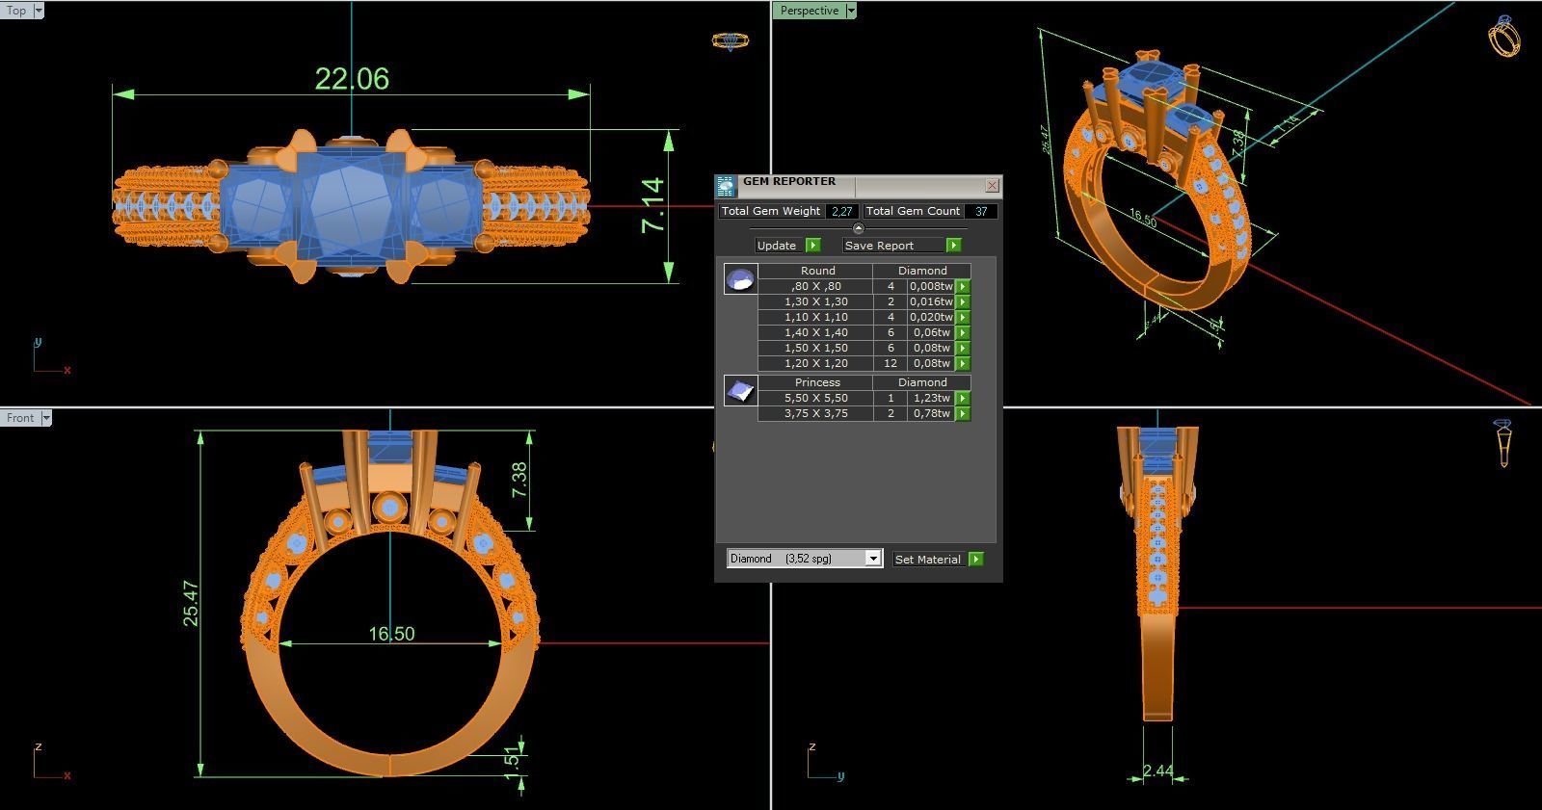
Task: Click the 0,020tw weight cell
Action: (932, 317)
